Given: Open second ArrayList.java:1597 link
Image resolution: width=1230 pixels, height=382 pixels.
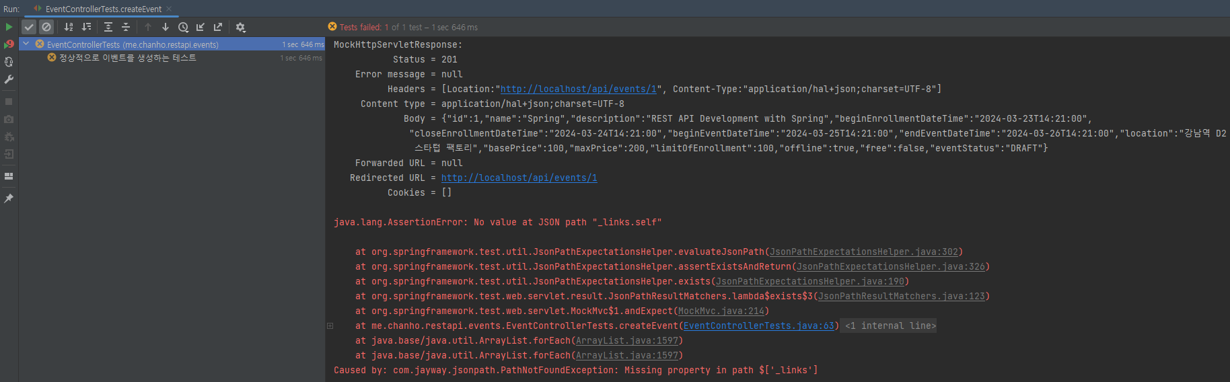Looking at the screenshot, I should coord(626,355).
